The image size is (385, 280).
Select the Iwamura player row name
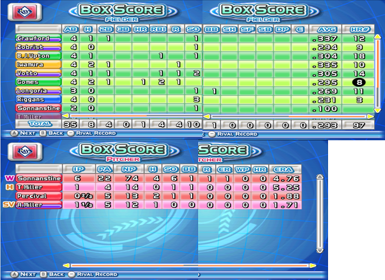[x=38, y=64]
